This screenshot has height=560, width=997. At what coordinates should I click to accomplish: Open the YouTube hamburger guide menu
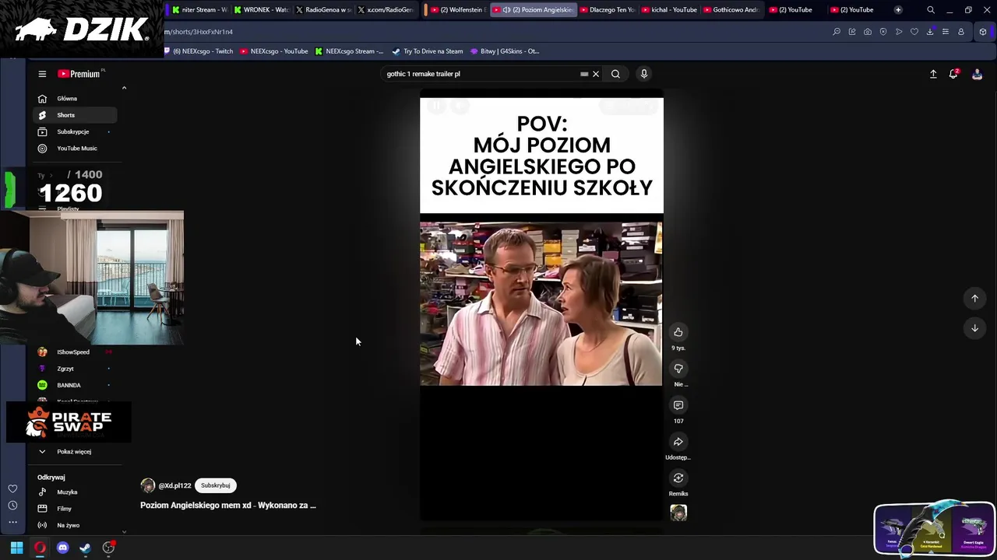42,74
